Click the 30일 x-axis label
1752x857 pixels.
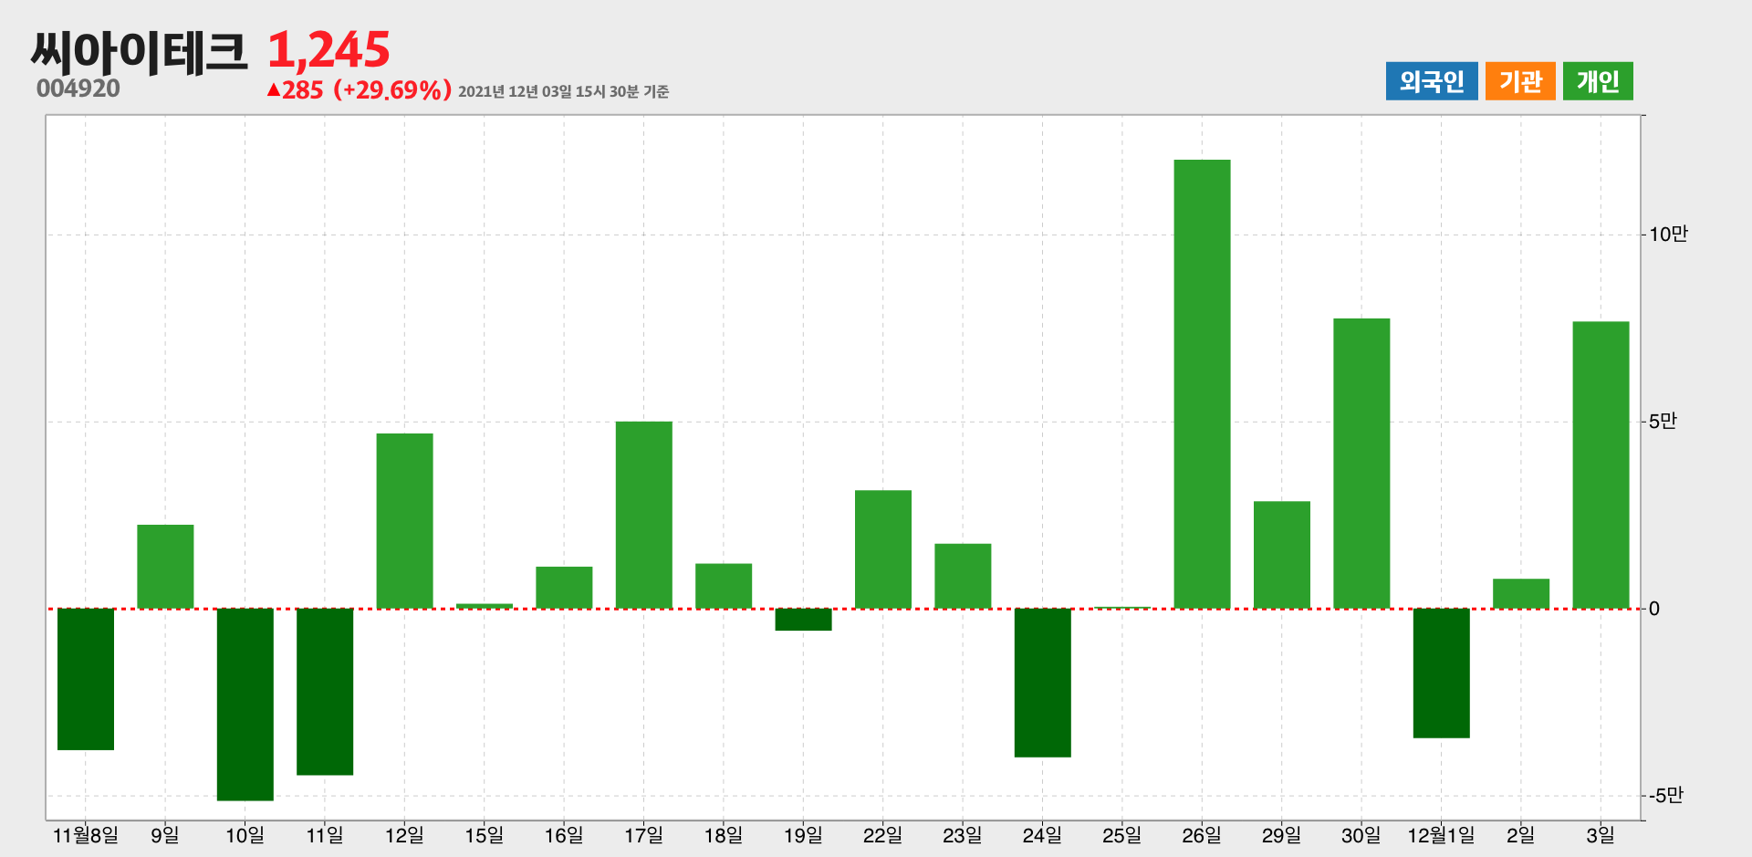pos(1361,835)
